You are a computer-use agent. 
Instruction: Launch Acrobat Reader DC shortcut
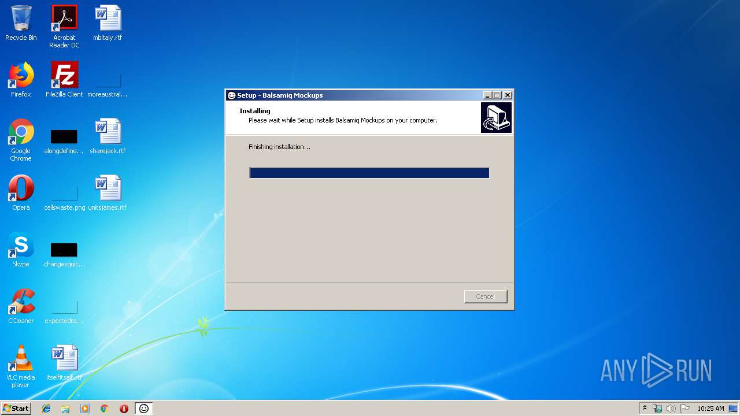(x=64, y=27)
